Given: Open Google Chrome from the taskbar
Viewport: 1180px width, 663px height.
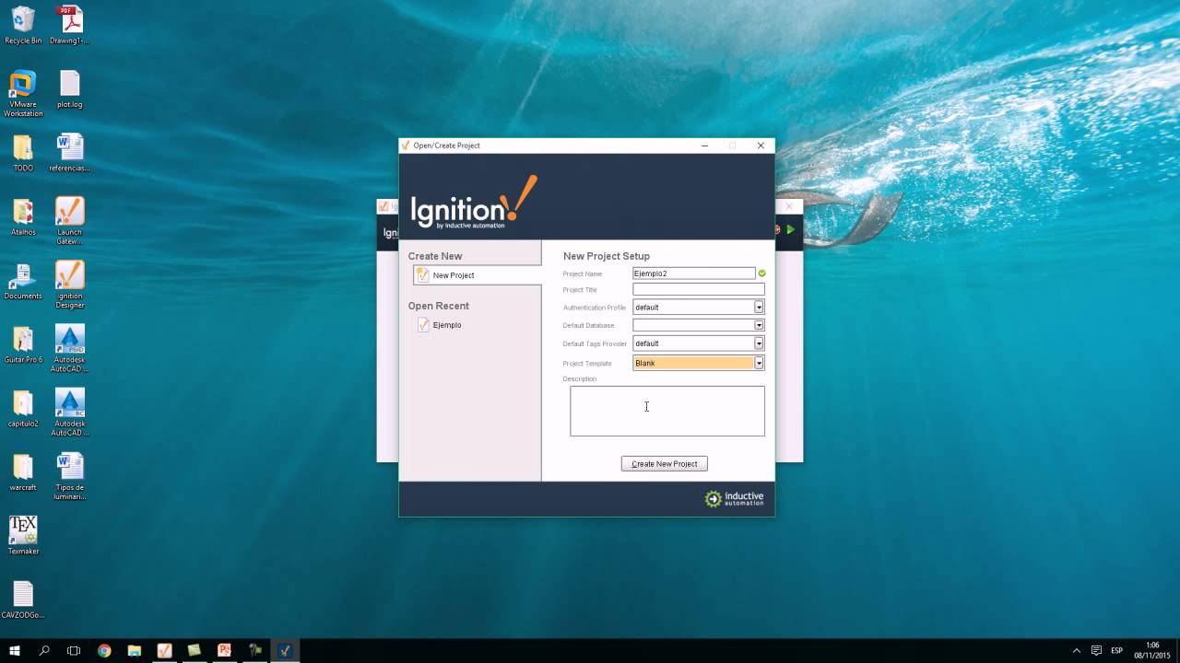Looking at the screenshot, I should pos(104,650).
